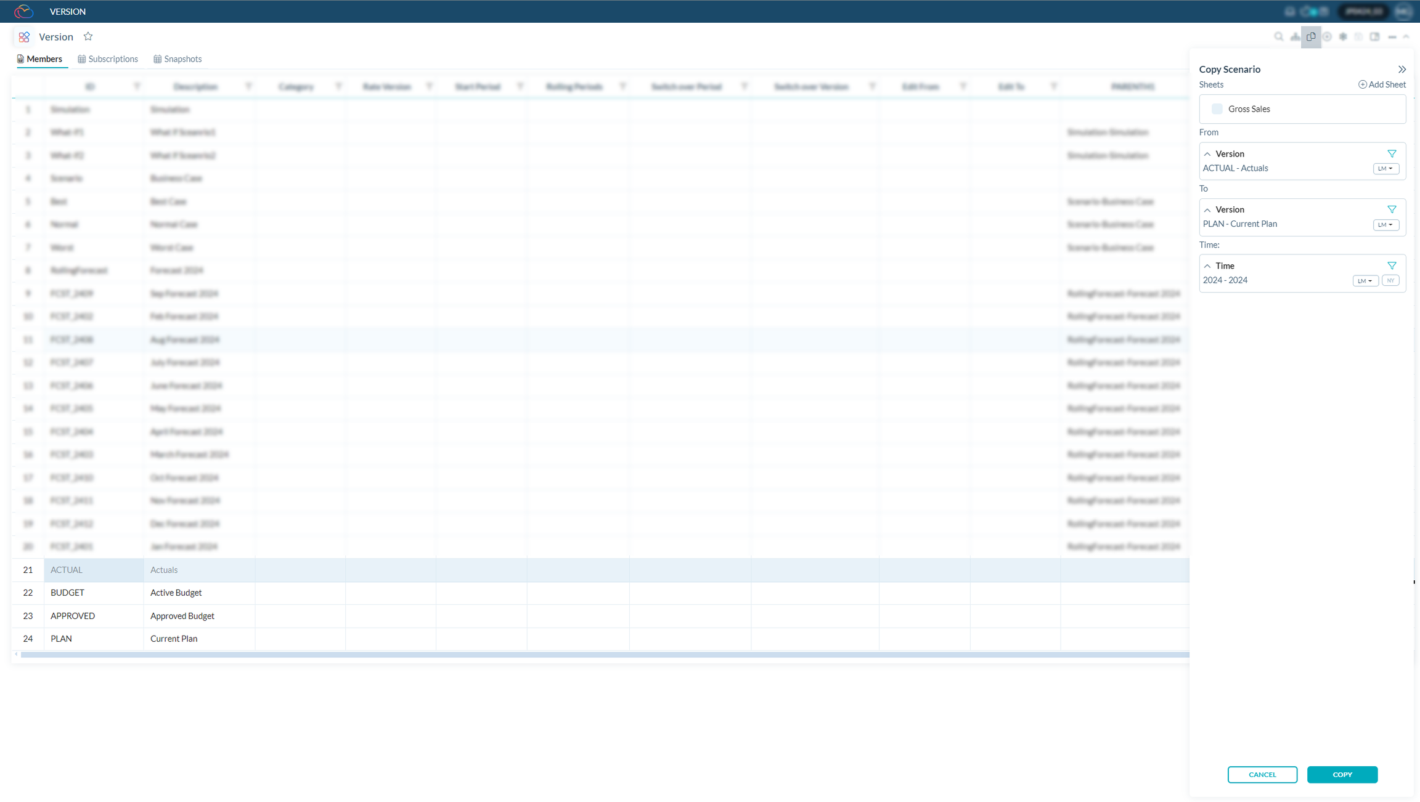The image size is (1420, 802).
Task: Star the Version page as favorite
Action: coord(88,37)
